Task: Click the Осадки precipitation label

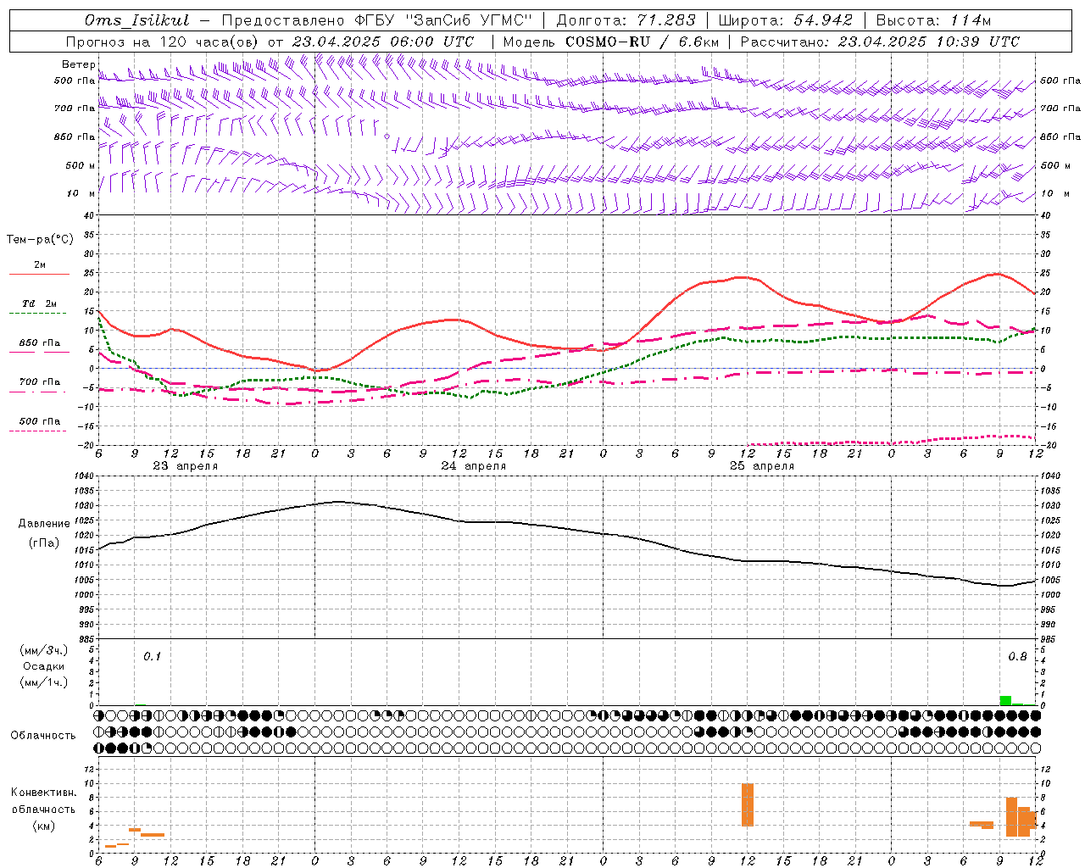Action: tap(44, 666)
